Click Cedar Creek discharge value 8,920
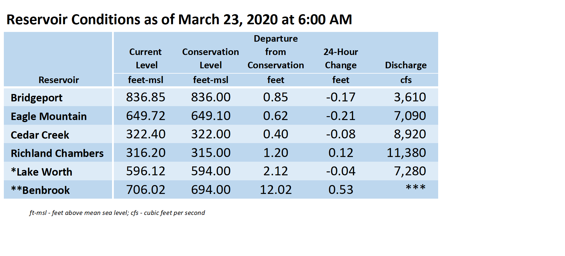Image resolution: width=565 pixels, height=256 pixels. (x=410, y=134)
